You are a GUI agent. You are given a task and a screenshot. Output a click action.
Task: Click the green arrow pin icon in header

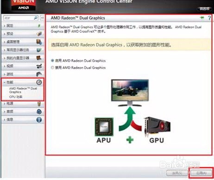202,18
